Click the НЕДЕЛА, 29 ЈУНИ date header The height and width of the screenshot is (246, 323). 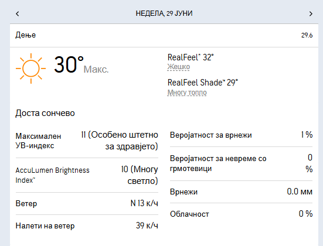point(164,13)
